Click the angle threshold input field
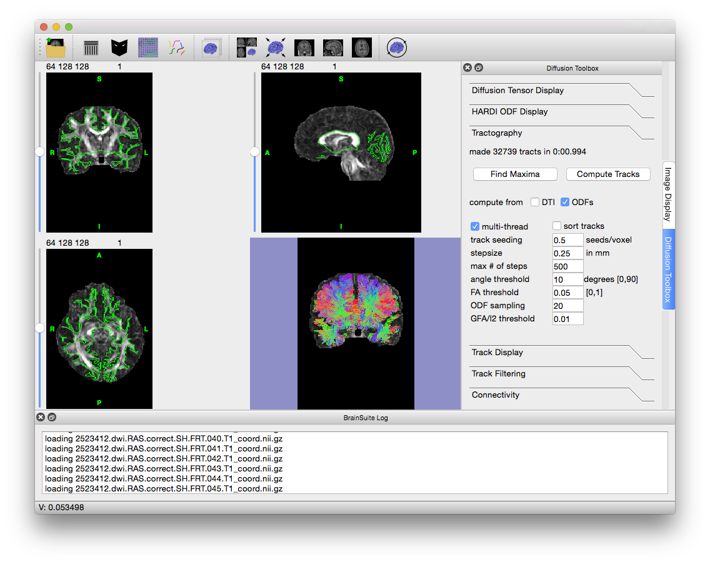710x564 pixels. click(x=567, y=279)
